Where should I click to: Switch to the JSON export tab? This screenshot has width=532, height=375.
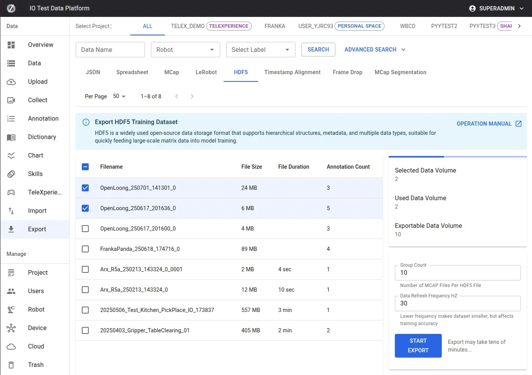[x=93, y=72]
